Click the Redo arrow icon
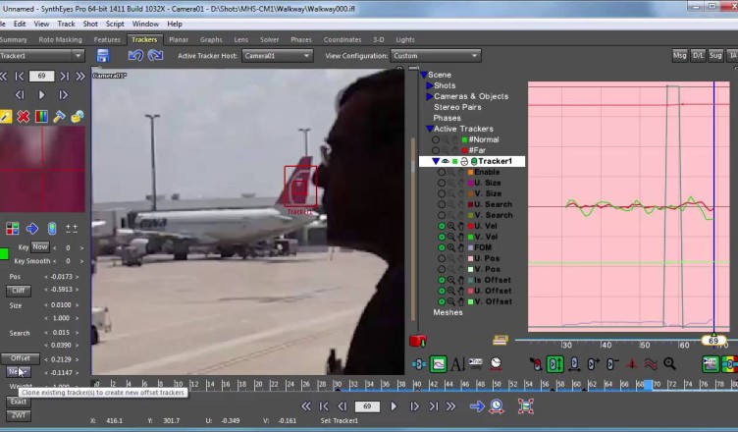Image resolution: width=738 pixels, height=432 pixels. pos(155,56)
